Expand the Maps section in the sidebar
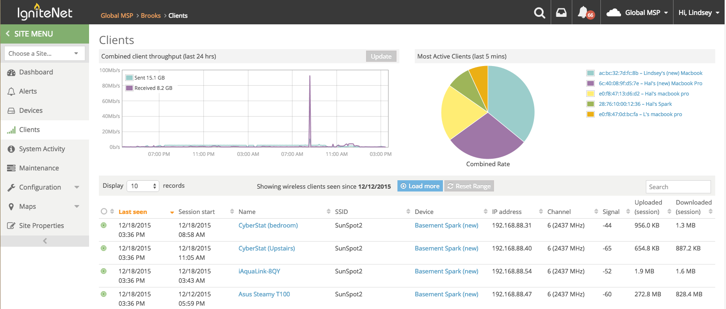This screenshot has height=309, width=726. [28, 206]
